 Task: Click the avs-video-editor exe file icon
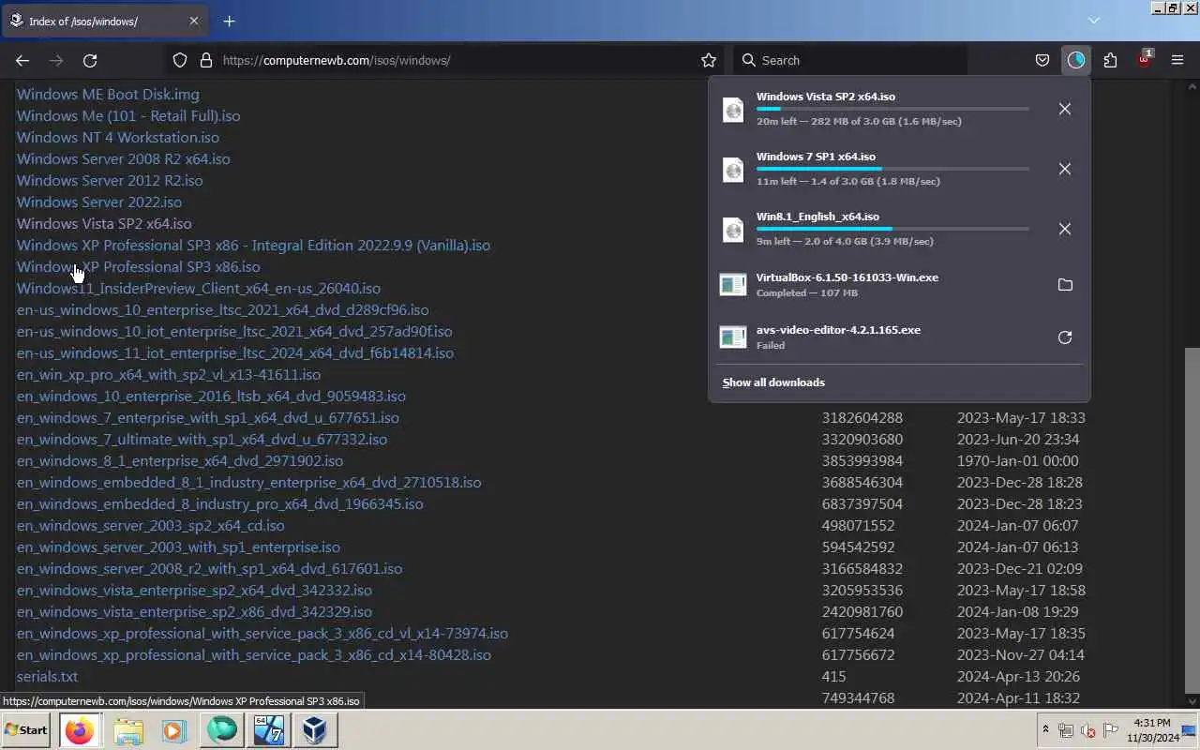(x=733, y=337)
